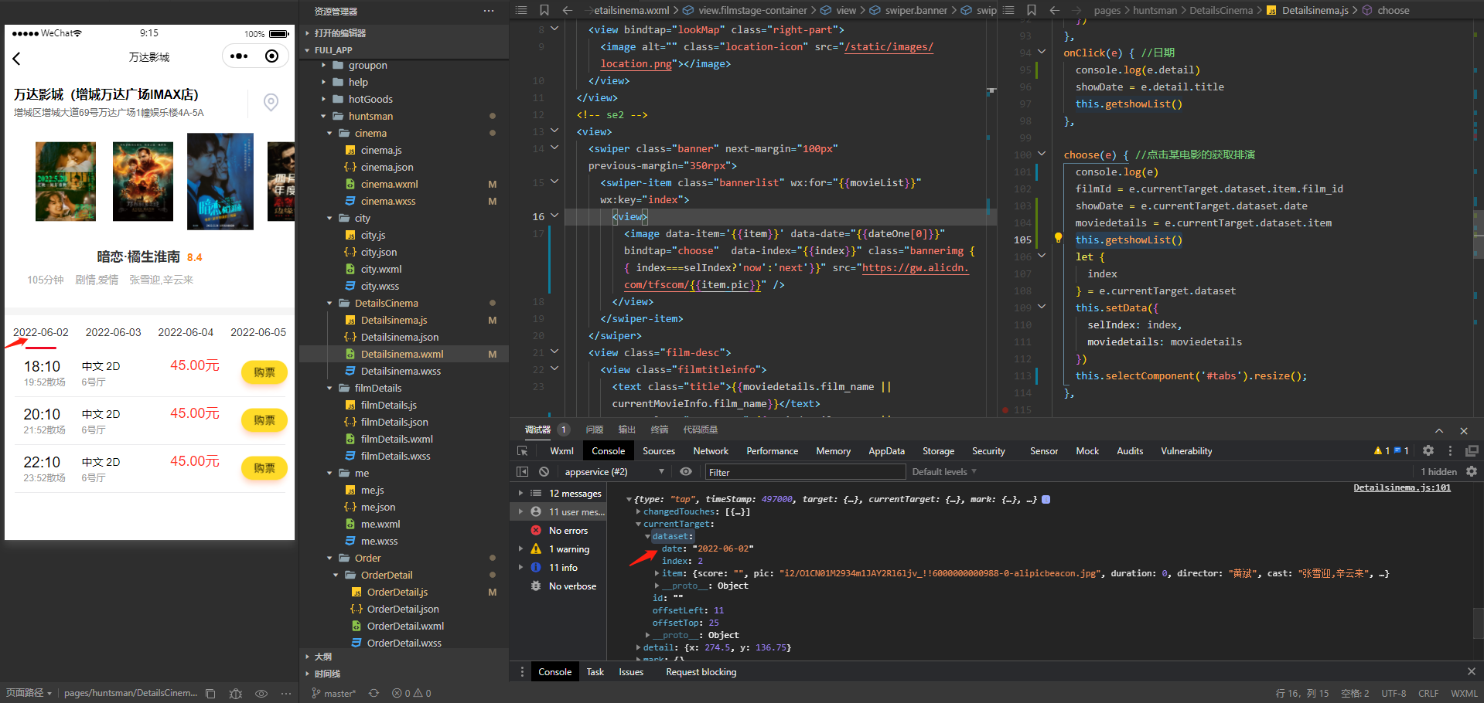Click the console Filter input field
The height and width of the screenshot is (703, 1484).
click(804, 472)
